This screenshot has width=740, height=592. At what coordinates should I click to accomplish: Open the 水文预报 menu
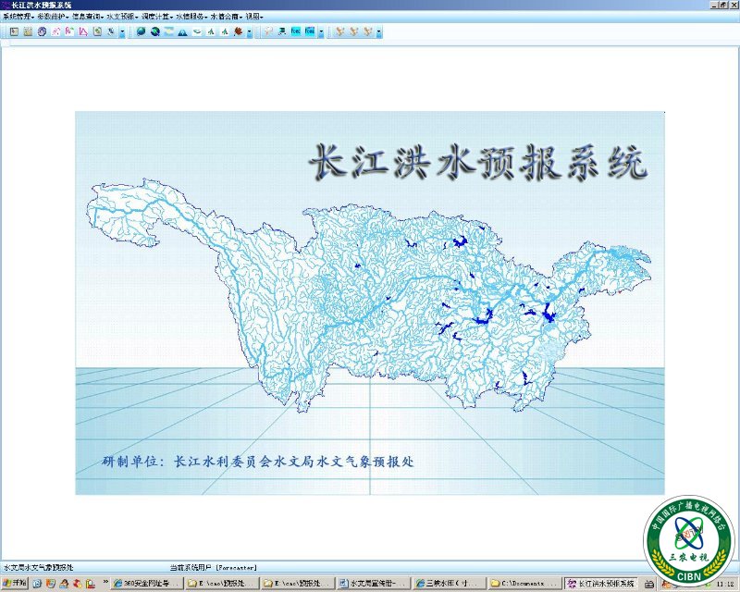point(121,17)
